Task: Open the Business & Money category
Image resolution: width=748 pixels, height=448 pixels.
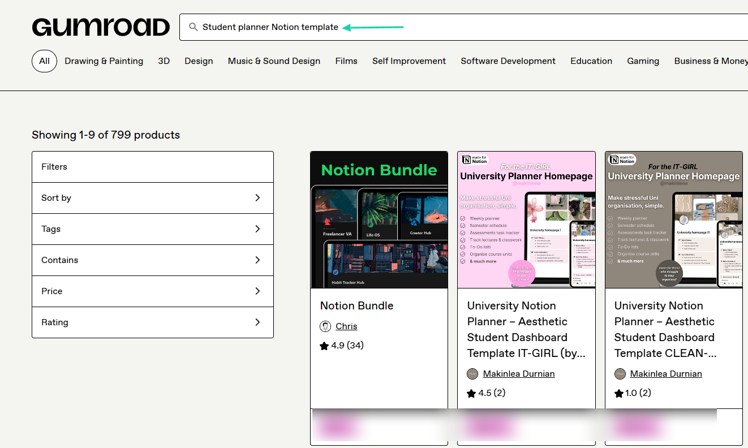Action: tap(711, 61)
